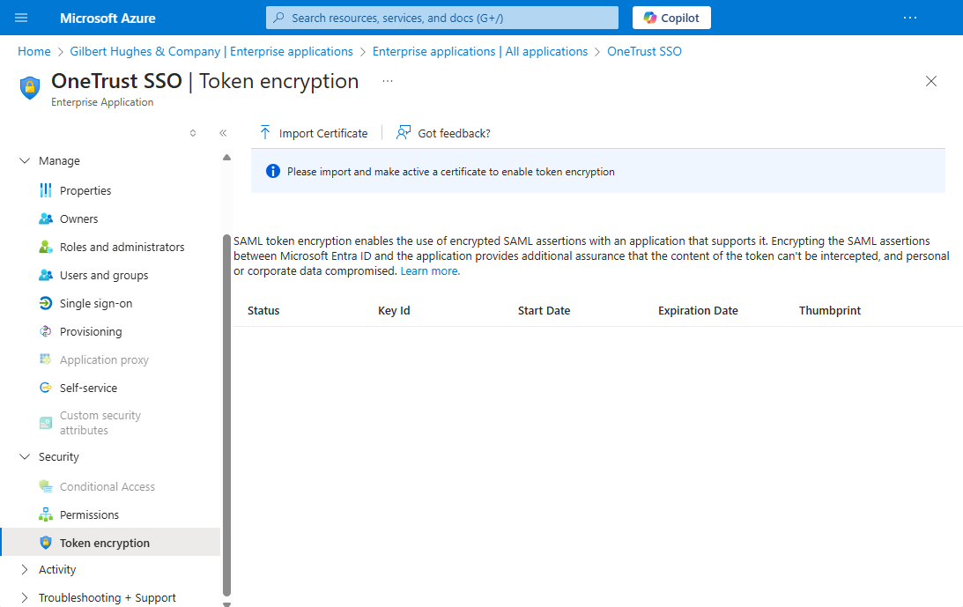
Task: Select Users and groups menu item
Action: tap(104, 275)
